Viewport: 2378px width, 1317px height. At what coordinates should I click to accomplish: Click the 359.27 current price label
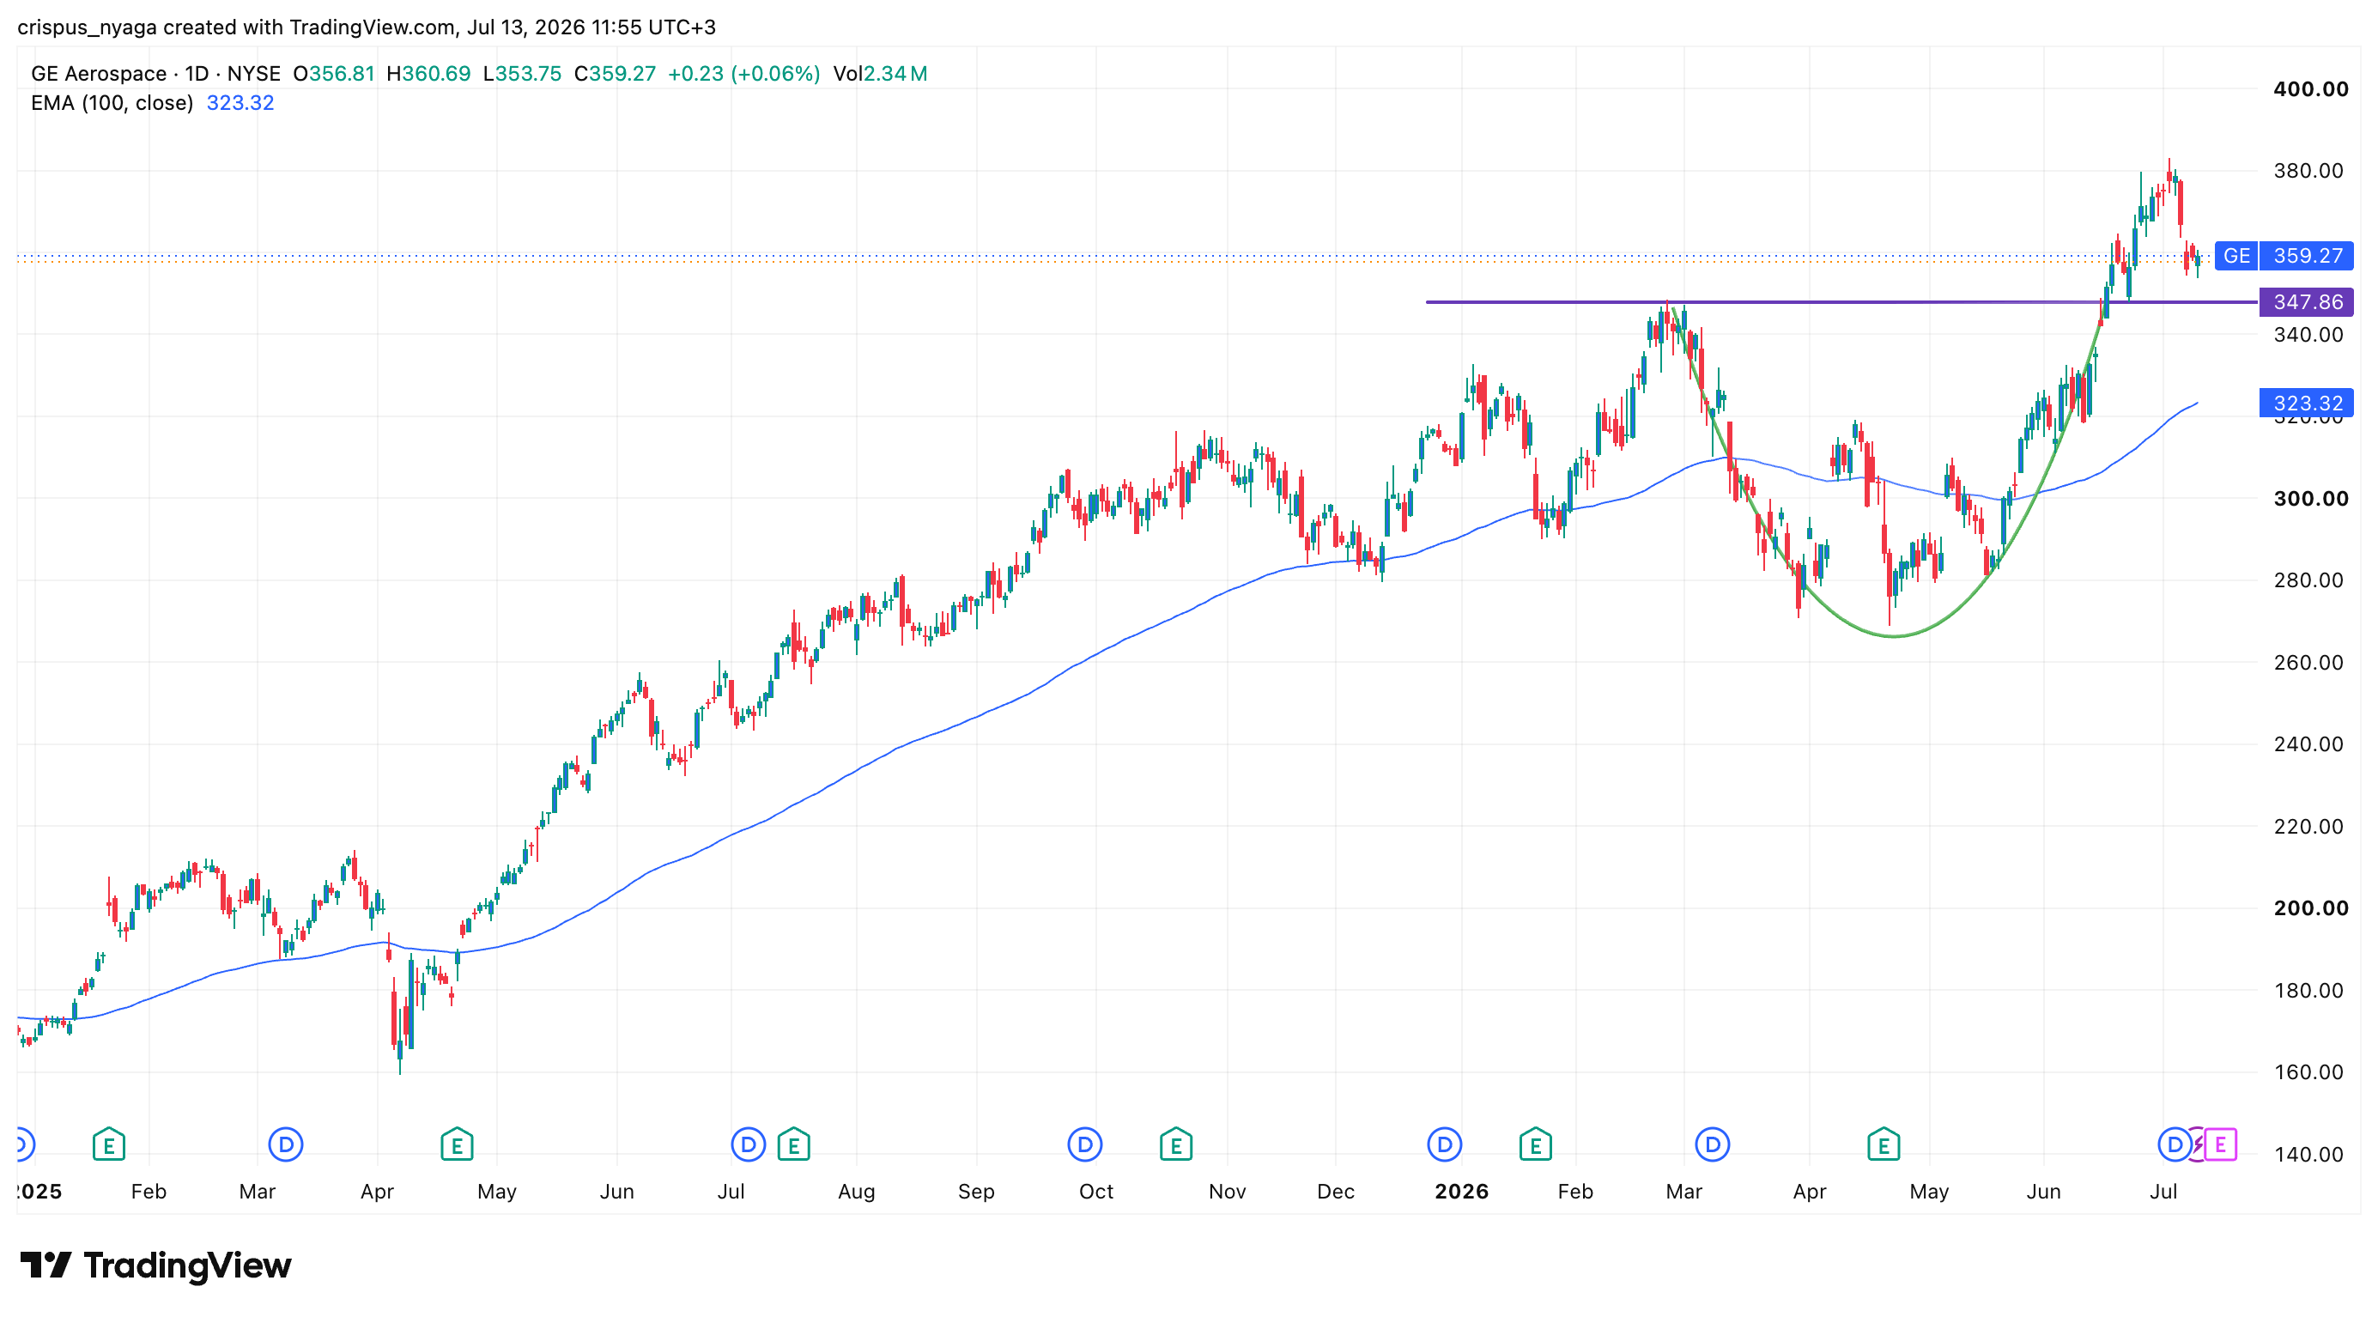[x=2307, y=256]
